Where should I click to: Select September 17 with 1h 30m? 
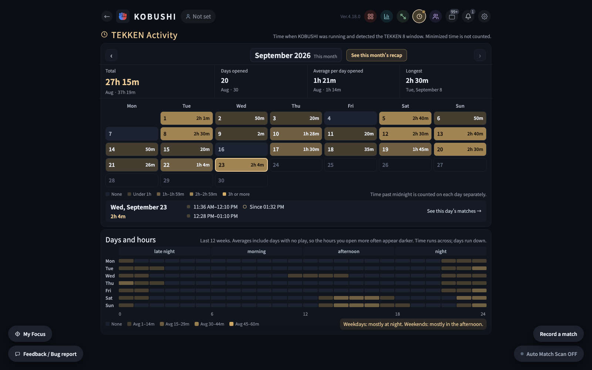click(296, 149)
